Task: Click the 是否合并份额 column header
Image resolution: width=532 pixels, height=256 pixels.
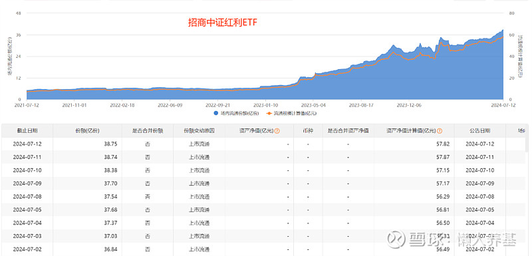Action: click(x=148, y=131)
